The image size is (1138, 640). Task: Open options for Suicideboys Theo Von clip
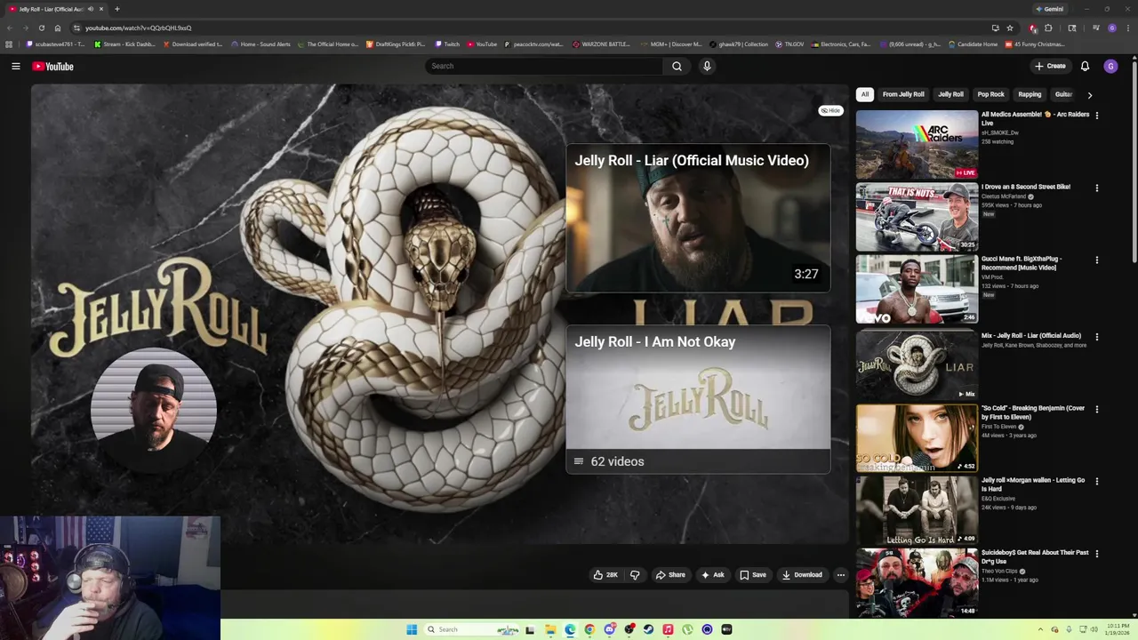tap(1096, 554)
